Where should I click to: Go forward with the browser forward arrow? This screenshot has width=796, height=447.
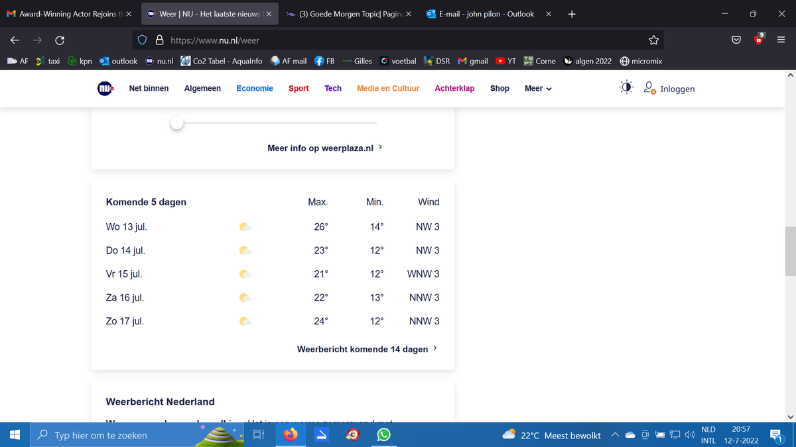pos(37,40)
